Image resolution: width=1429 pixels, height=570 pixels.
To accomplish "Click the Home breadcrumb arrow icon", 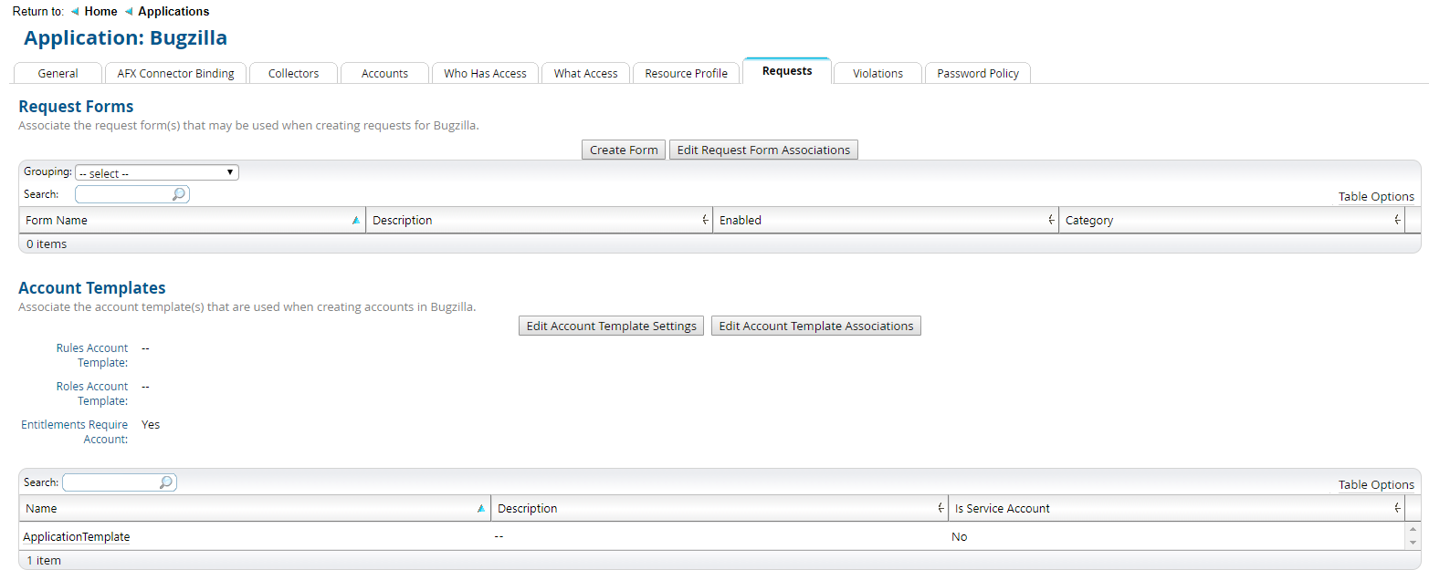I will coord(75,12).
